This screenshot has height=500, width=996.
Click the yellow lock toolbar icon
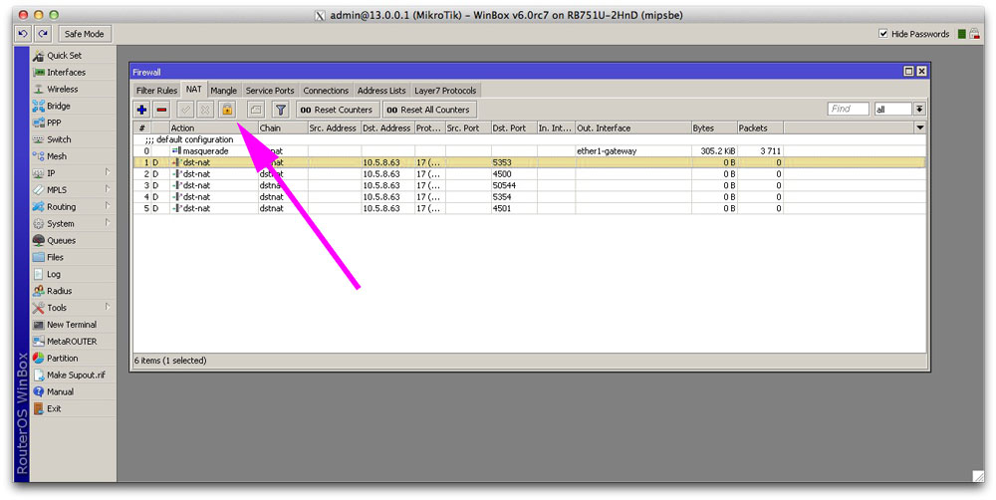[x=227, y=110]
